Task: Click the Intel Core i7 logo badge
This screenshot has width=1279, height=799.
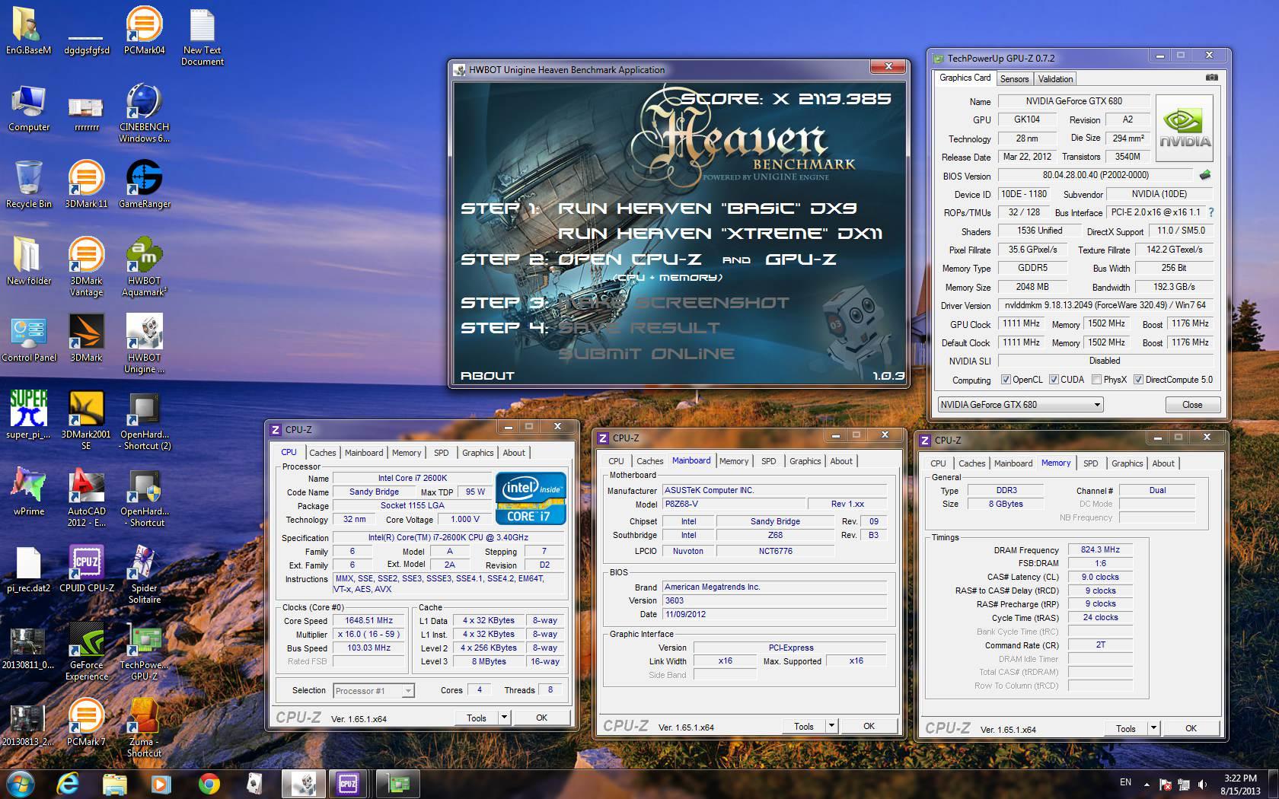Action: pos(531,498)
